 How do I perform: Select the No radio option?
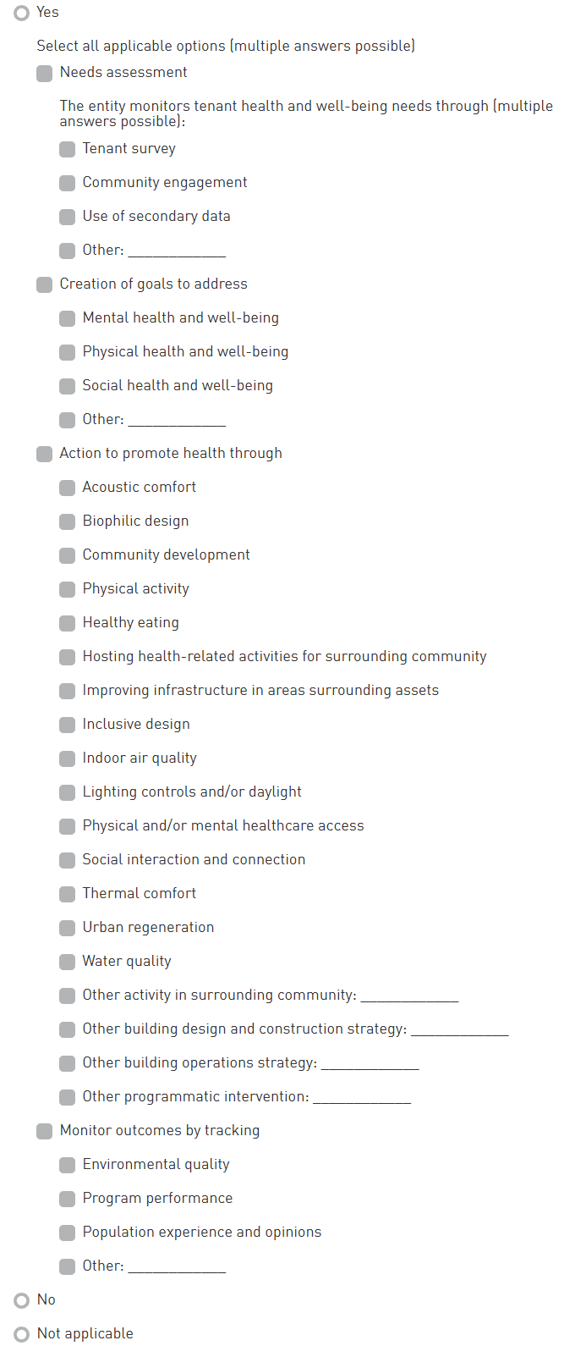coord(22,1300)
